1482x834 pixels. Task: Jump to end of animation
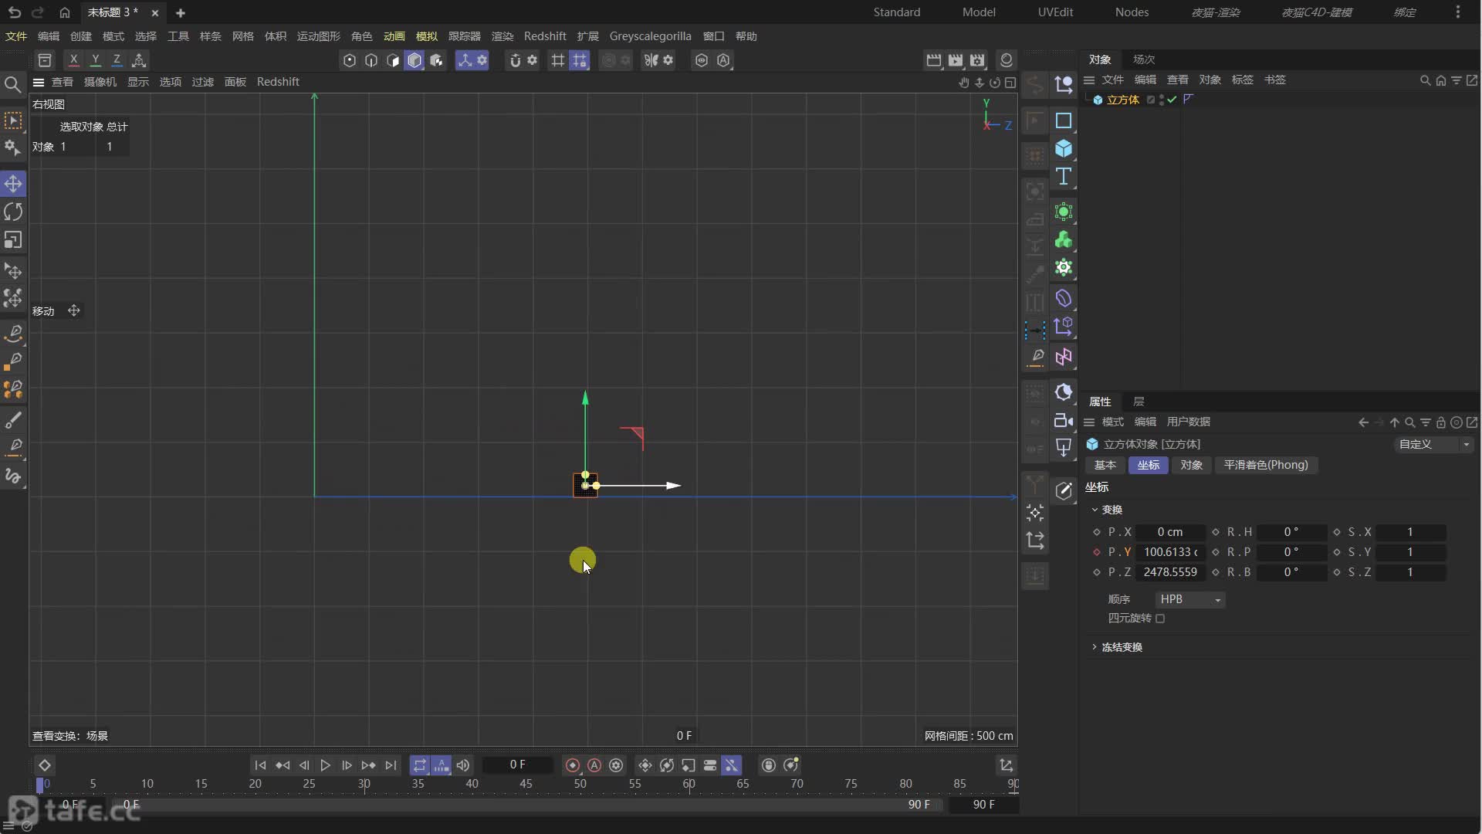point(391,765)
